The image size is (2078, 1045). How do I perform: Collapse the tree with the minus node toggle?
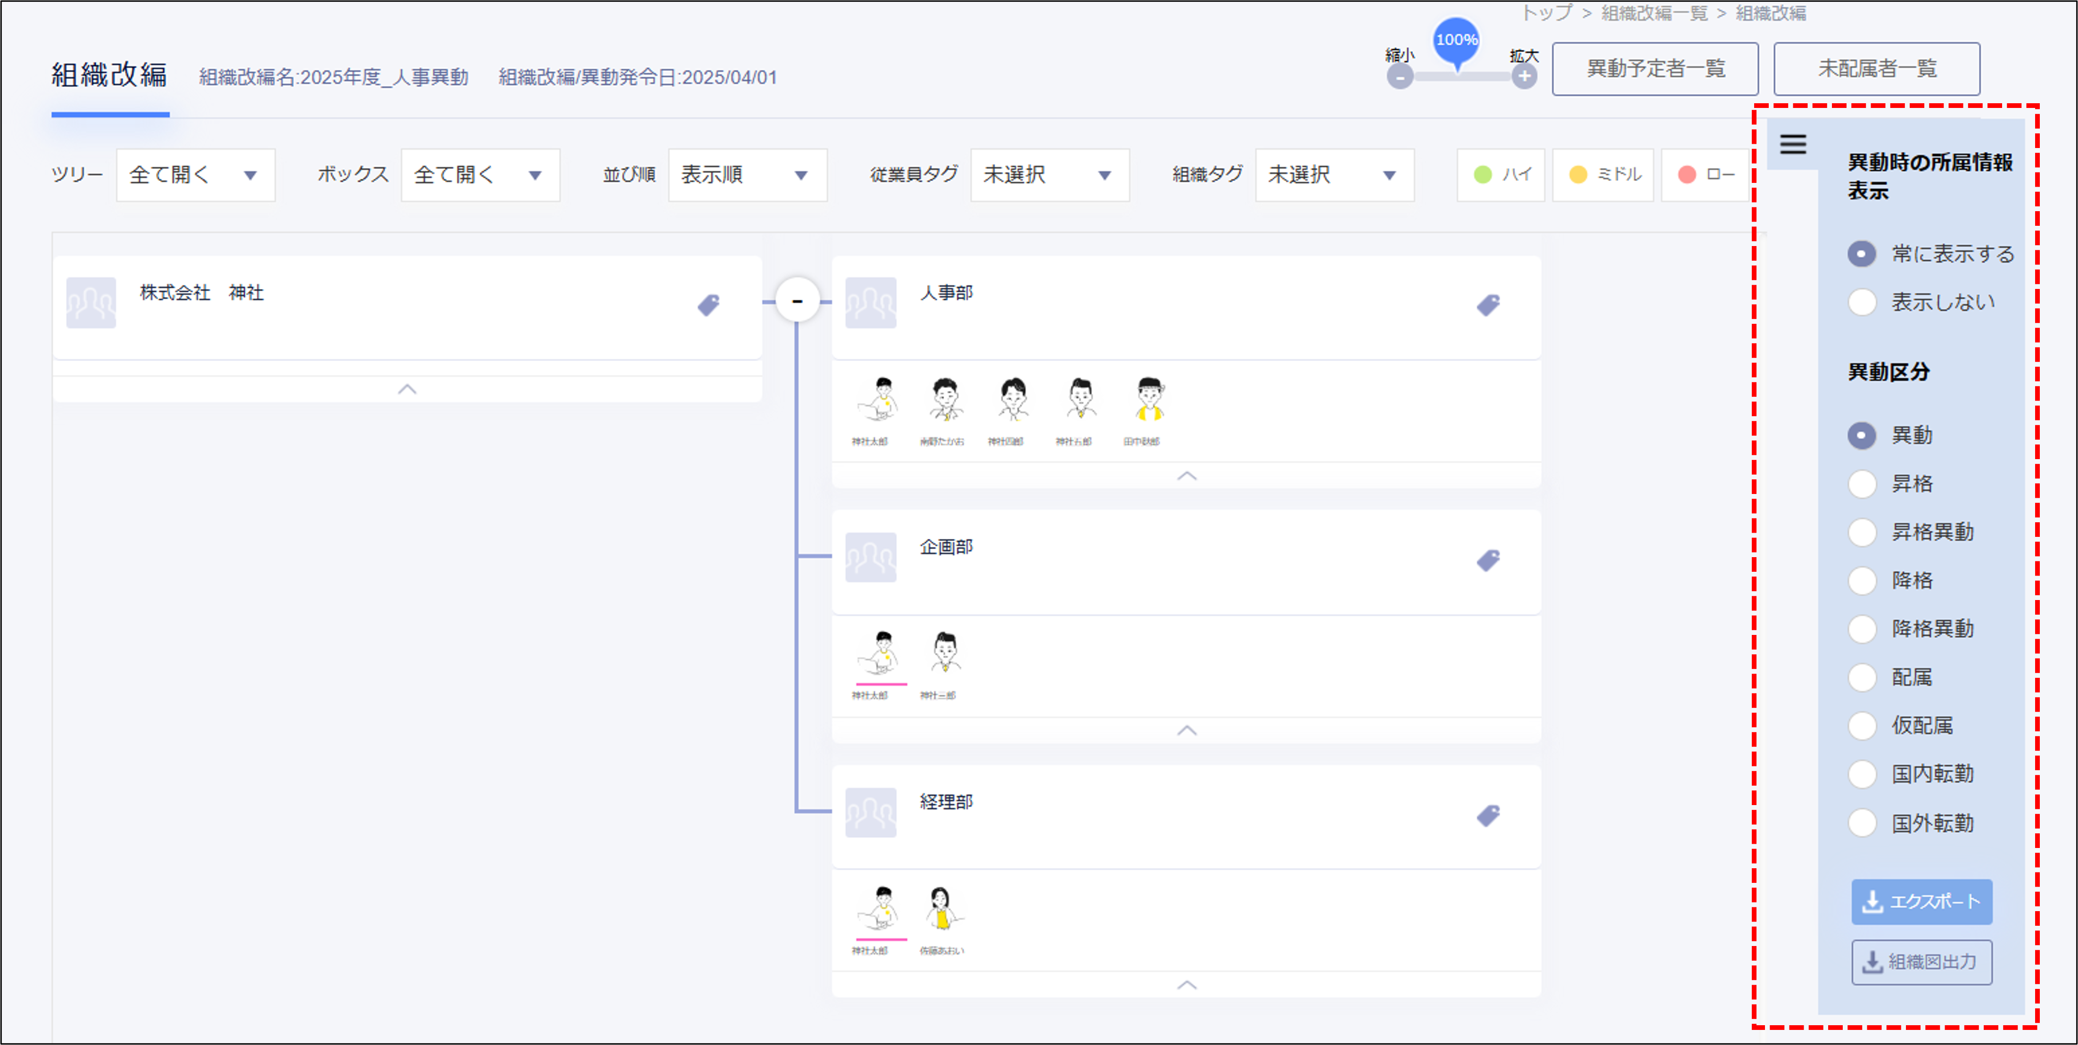click(797, 301)
